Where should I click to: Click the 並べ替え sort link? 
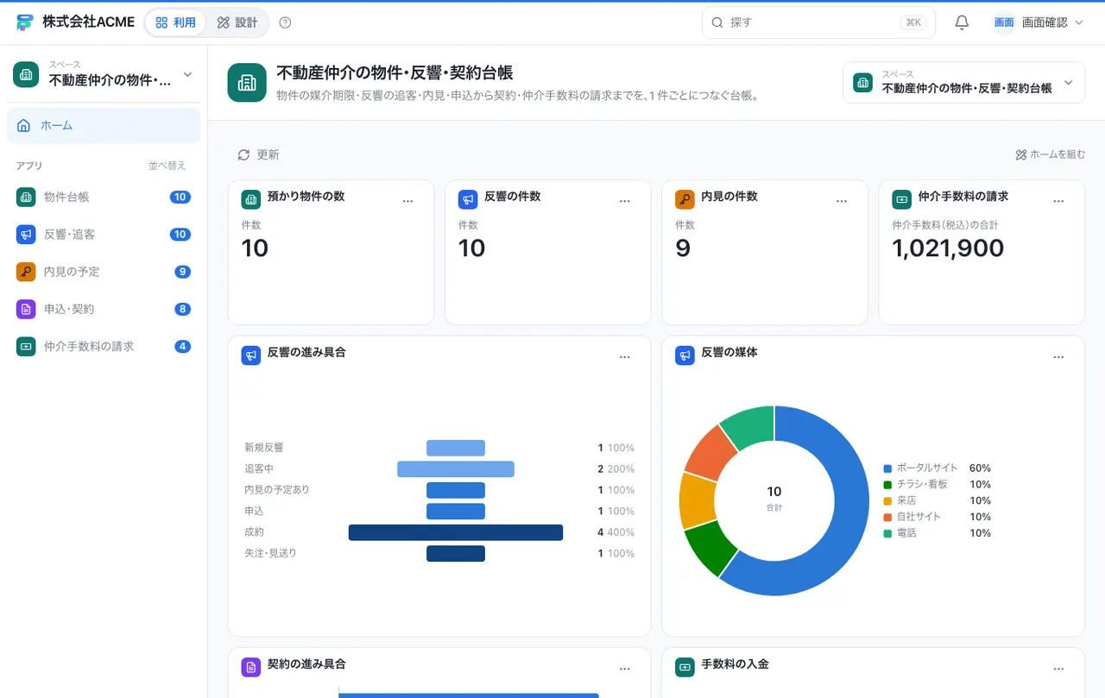pyautogui.click(x=167, y=166)
